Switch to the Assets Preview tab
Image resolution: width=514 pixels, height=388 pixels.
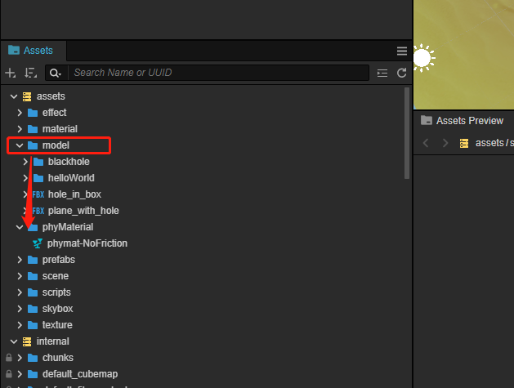(462, 121)
